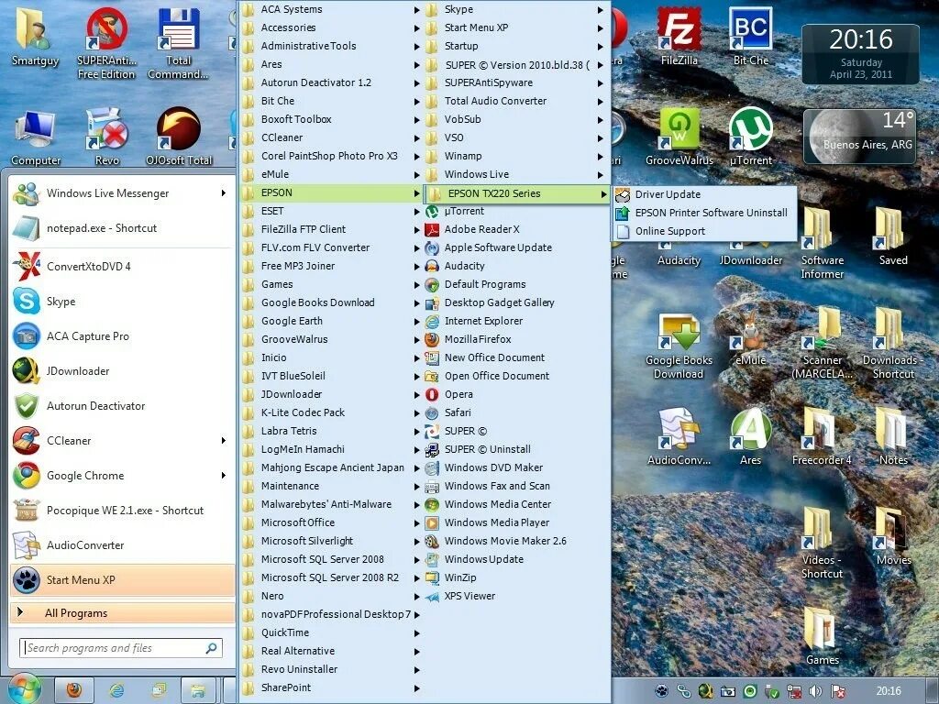Launch Revo desktop shortcut

point(106,137)
